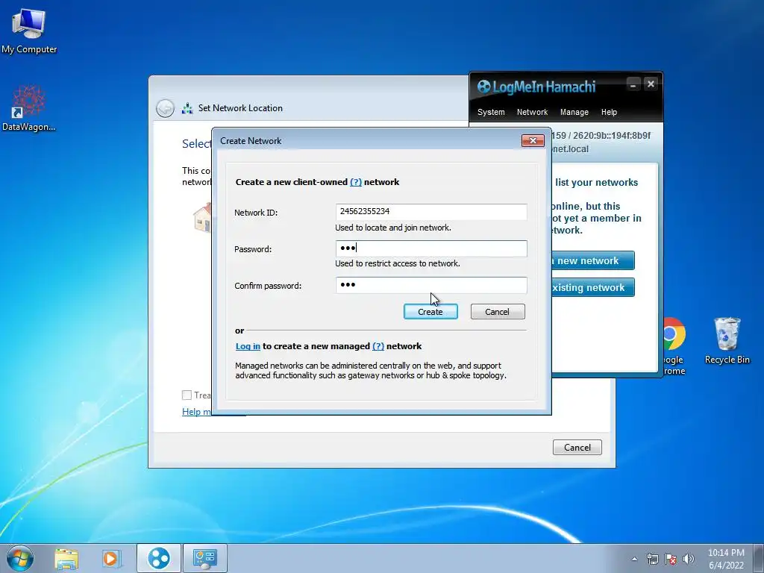Close the Create Network dialog
The height and width of the screenshot is (573, 764).
(x=533, y=141)
